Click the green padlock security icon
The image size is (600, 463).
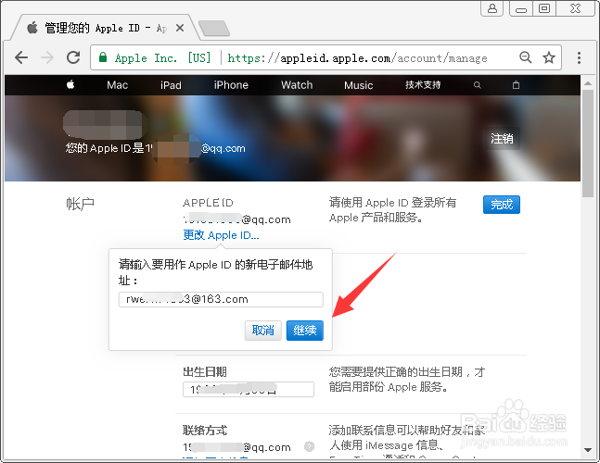point(103,57)
